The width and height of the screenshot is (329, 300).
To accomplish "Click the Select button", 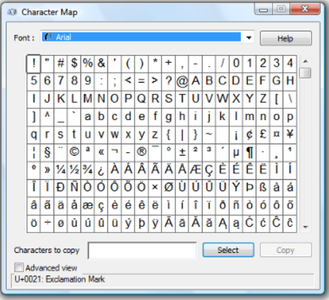I will click(x=228, y=250).
